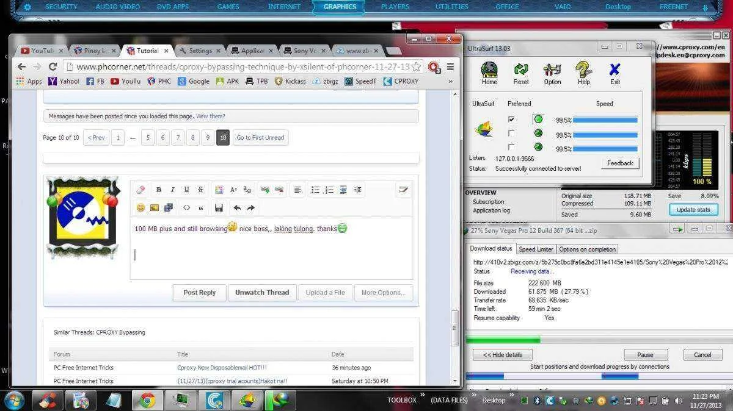
Task: Click the save draft floppy icon
Action: click(x=219, y=207)
